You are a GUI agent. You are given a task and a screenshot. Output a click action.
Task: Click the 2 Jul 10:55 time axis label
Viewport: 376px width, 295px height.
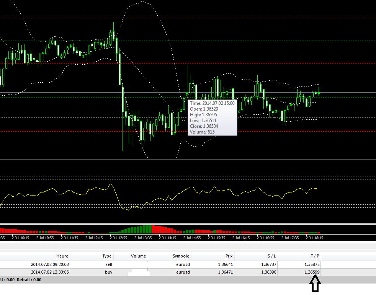coord(45,238)
